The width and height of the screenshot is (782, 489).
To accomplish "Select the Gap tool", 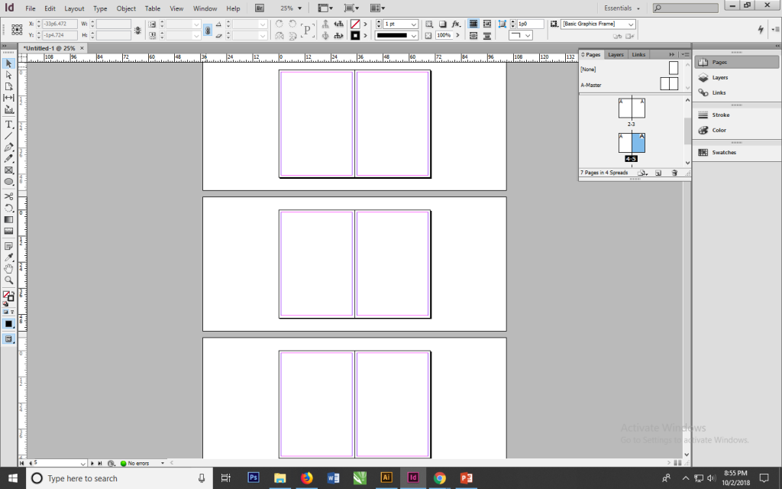I will 8,98.
